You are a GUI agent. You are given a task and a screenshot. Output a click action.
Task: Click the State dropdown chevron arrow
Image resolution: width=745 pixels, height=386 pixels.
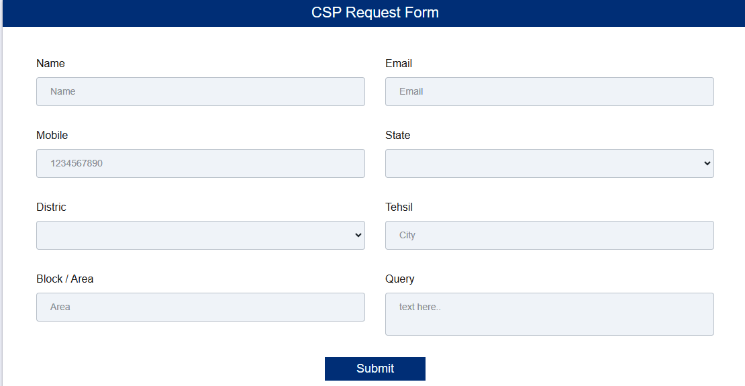point(707,163)
